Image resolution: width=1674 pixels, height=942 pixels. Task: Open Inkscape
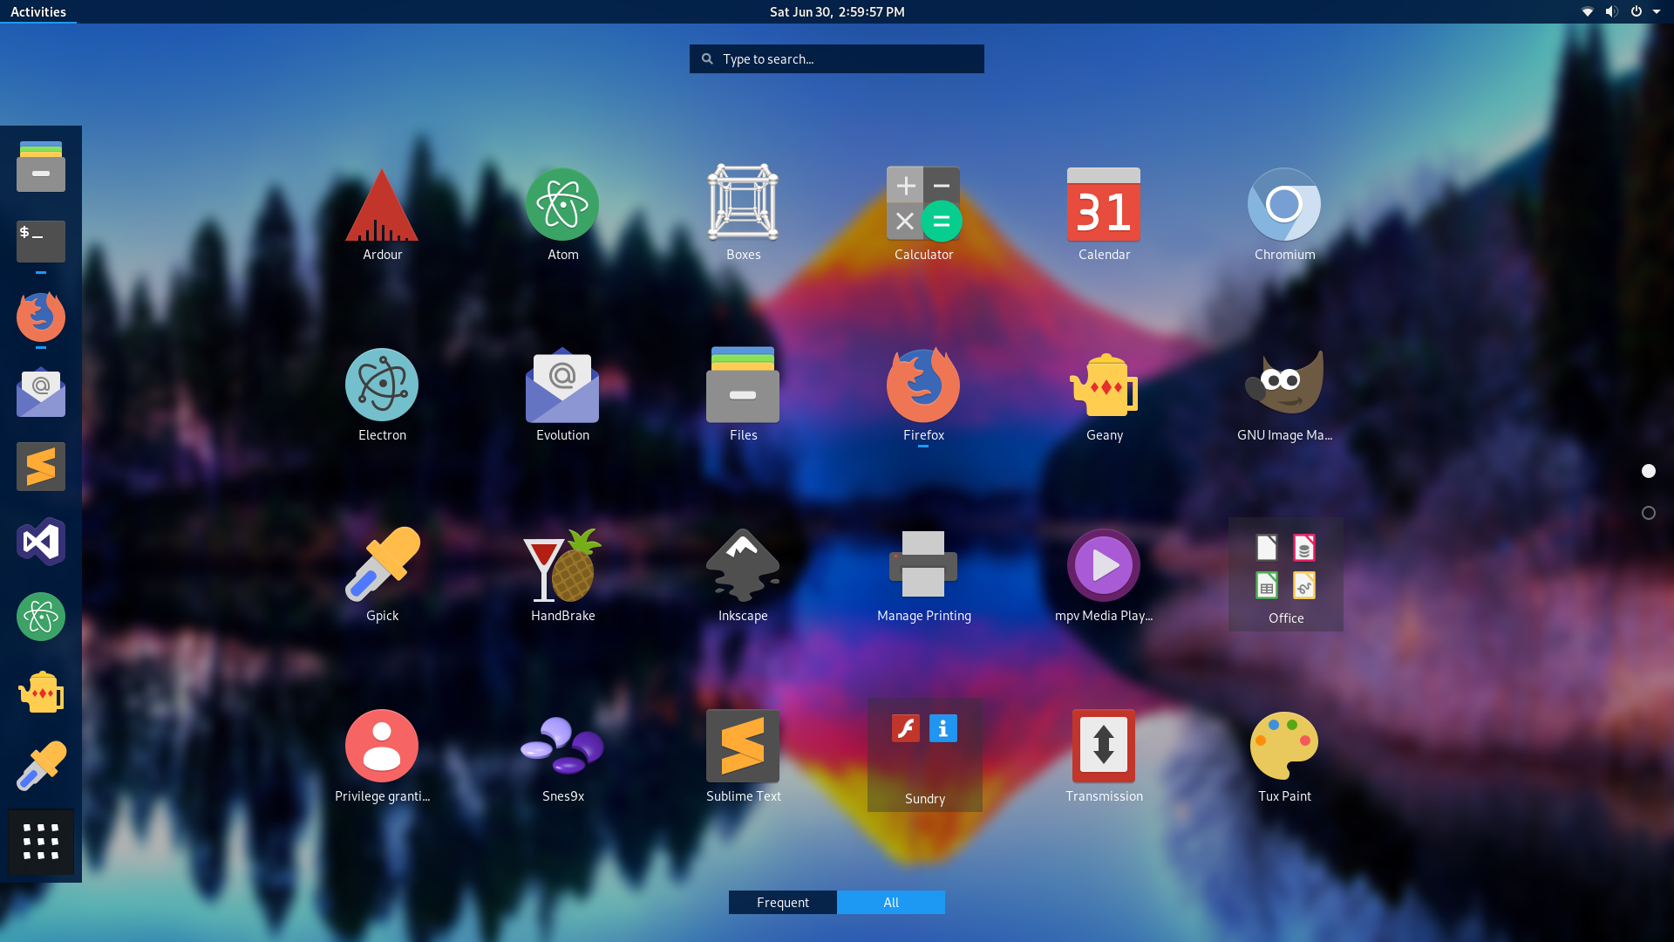[743, 576]
